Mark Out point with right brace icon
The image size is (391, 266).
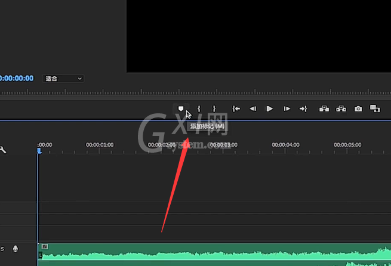coord(214,109)
